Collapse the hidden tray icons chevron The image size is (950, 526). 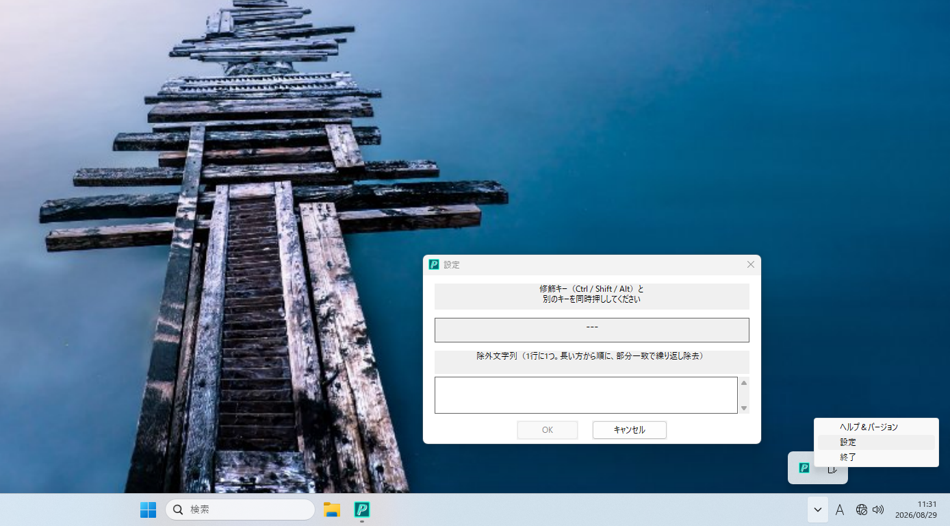(818, 510)
